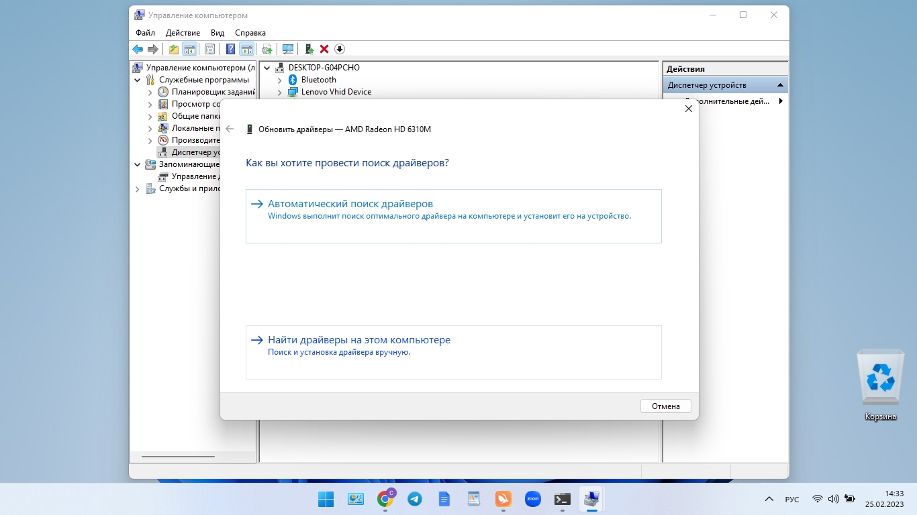The height and width of the screenshot is (515, 917).
Task: Click the Enable device green arrow icon
Action: click(309, 49)
